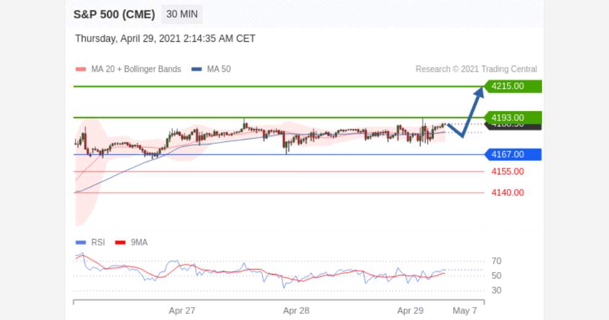Click the red MA 20 legend swatch
Screen dimensions: 609x320
pos(81,69)
